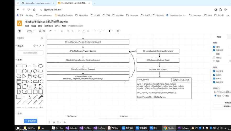Click the zoom out magnifier icon
The height and width of the screenshot is (131, 231).
tap(44, 31)
